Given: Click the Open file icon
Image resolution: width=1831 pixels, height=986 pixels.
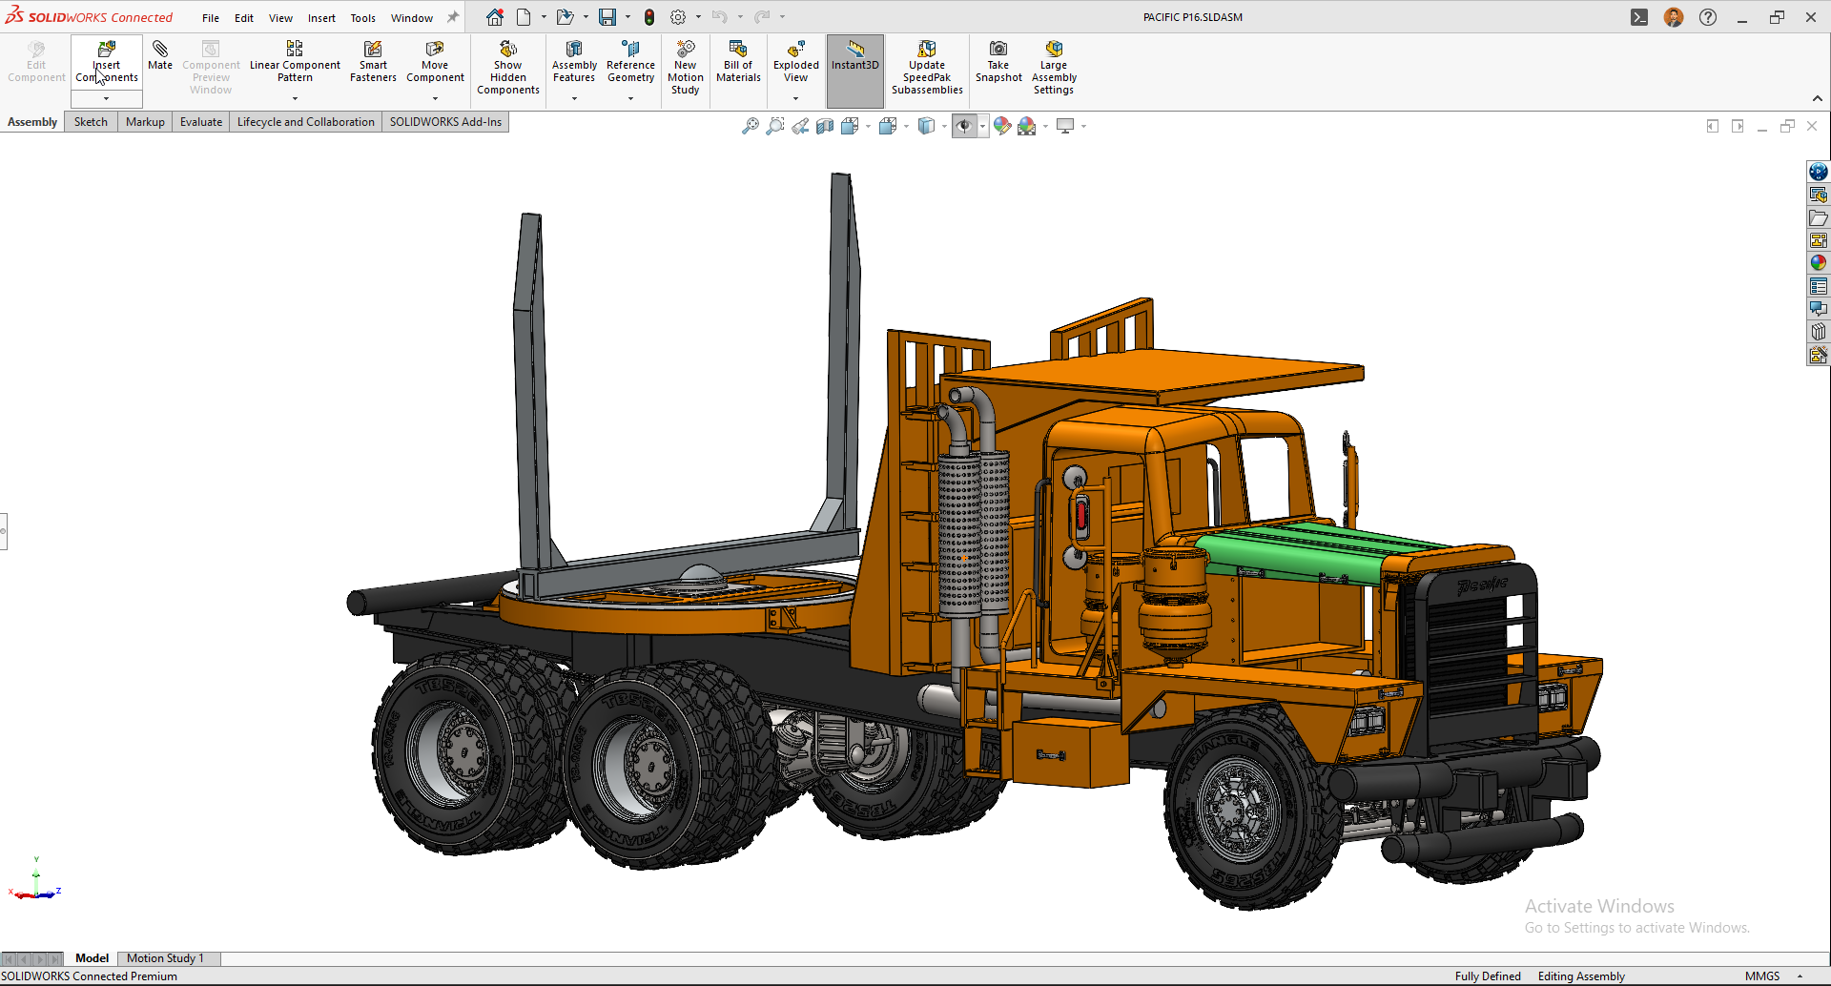Looking at the screenshot, I should [566, 17].
